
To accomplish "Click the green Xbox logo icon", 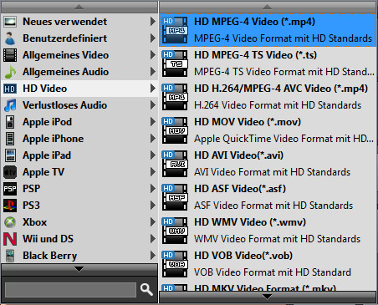I will click(10, 222).
